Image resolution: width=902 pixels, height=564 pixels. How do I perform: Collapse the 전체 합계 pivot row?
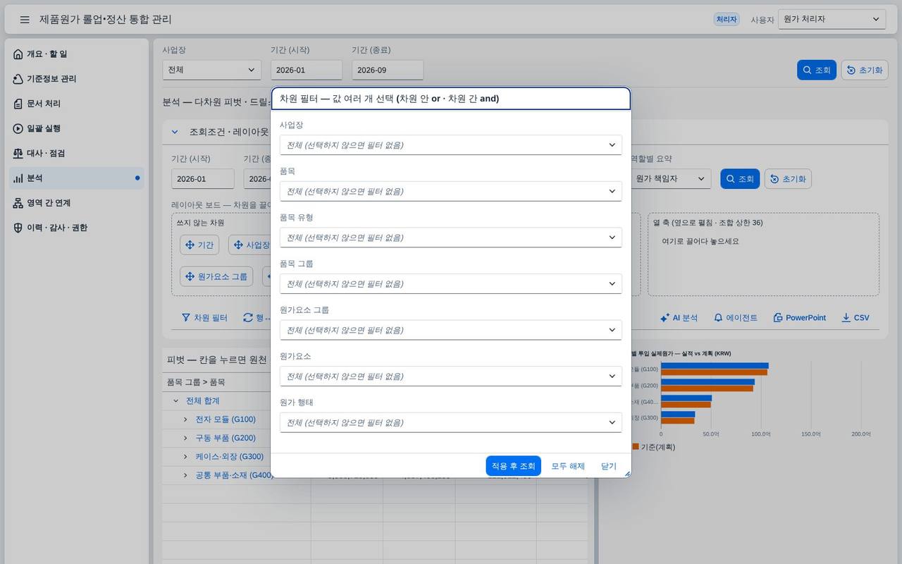click(x=176, y=401)
